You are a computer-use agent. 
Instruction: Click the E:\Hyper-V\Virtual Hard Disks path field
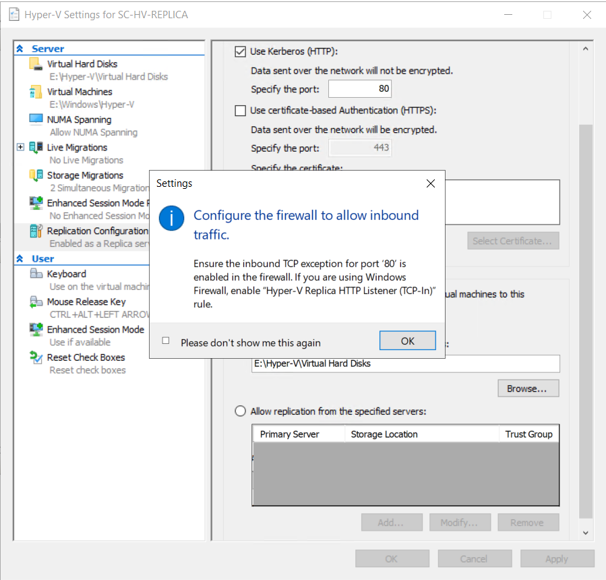coord(405,364)
